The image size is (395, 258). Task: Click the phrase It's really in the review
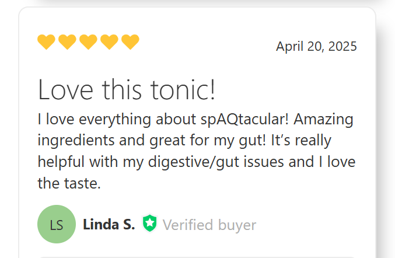[301, 141]
